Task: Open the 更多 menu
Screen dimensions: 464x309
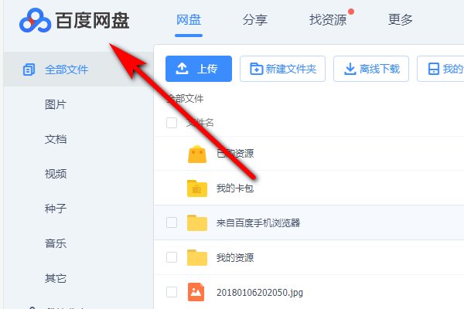Action: [401, 20]
